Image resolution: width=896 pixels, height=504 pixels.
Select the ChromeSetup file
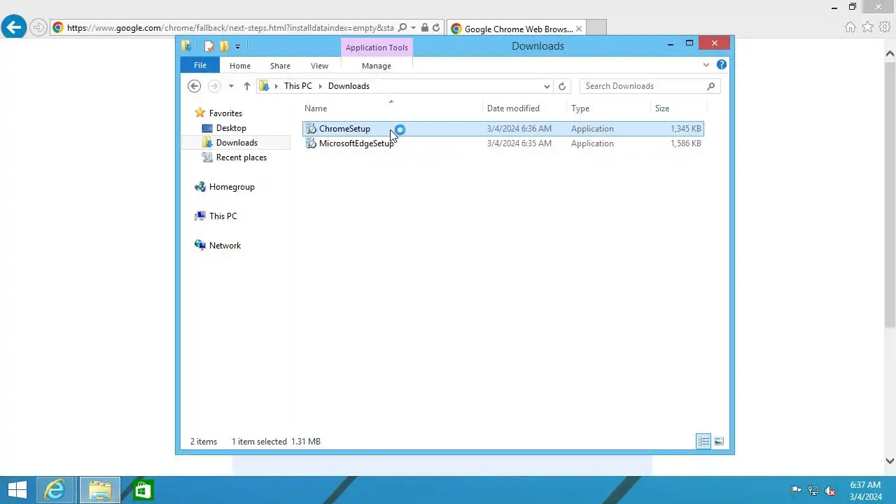click(503, 129)
